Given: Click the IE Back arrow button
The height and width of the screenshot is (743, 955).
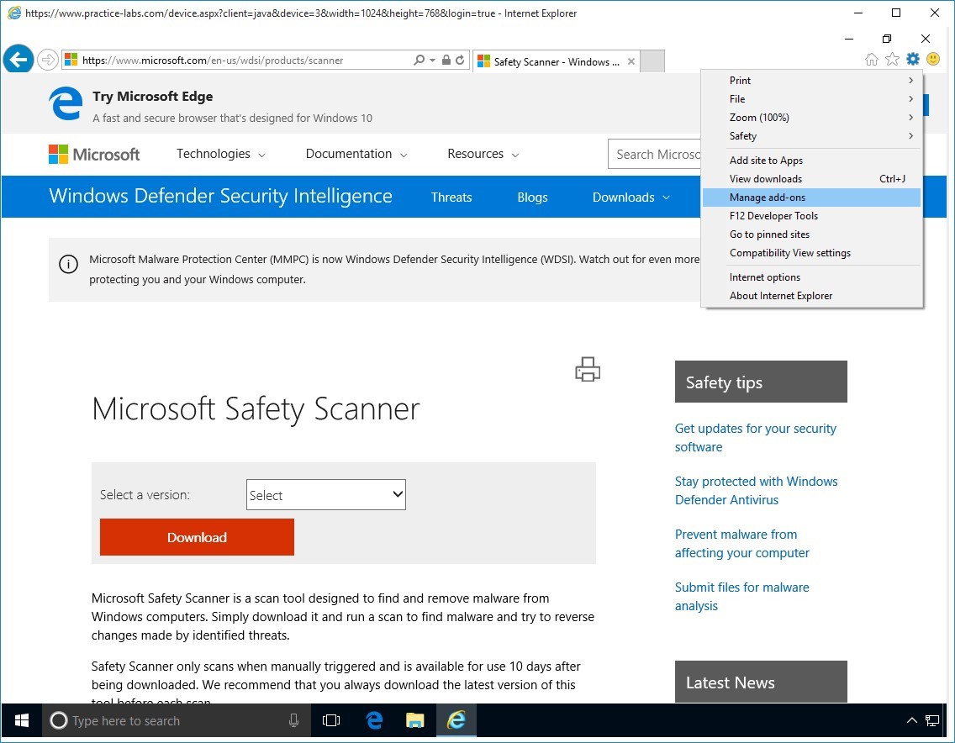Looking at the screenshot, I should (x=18, y=60).
